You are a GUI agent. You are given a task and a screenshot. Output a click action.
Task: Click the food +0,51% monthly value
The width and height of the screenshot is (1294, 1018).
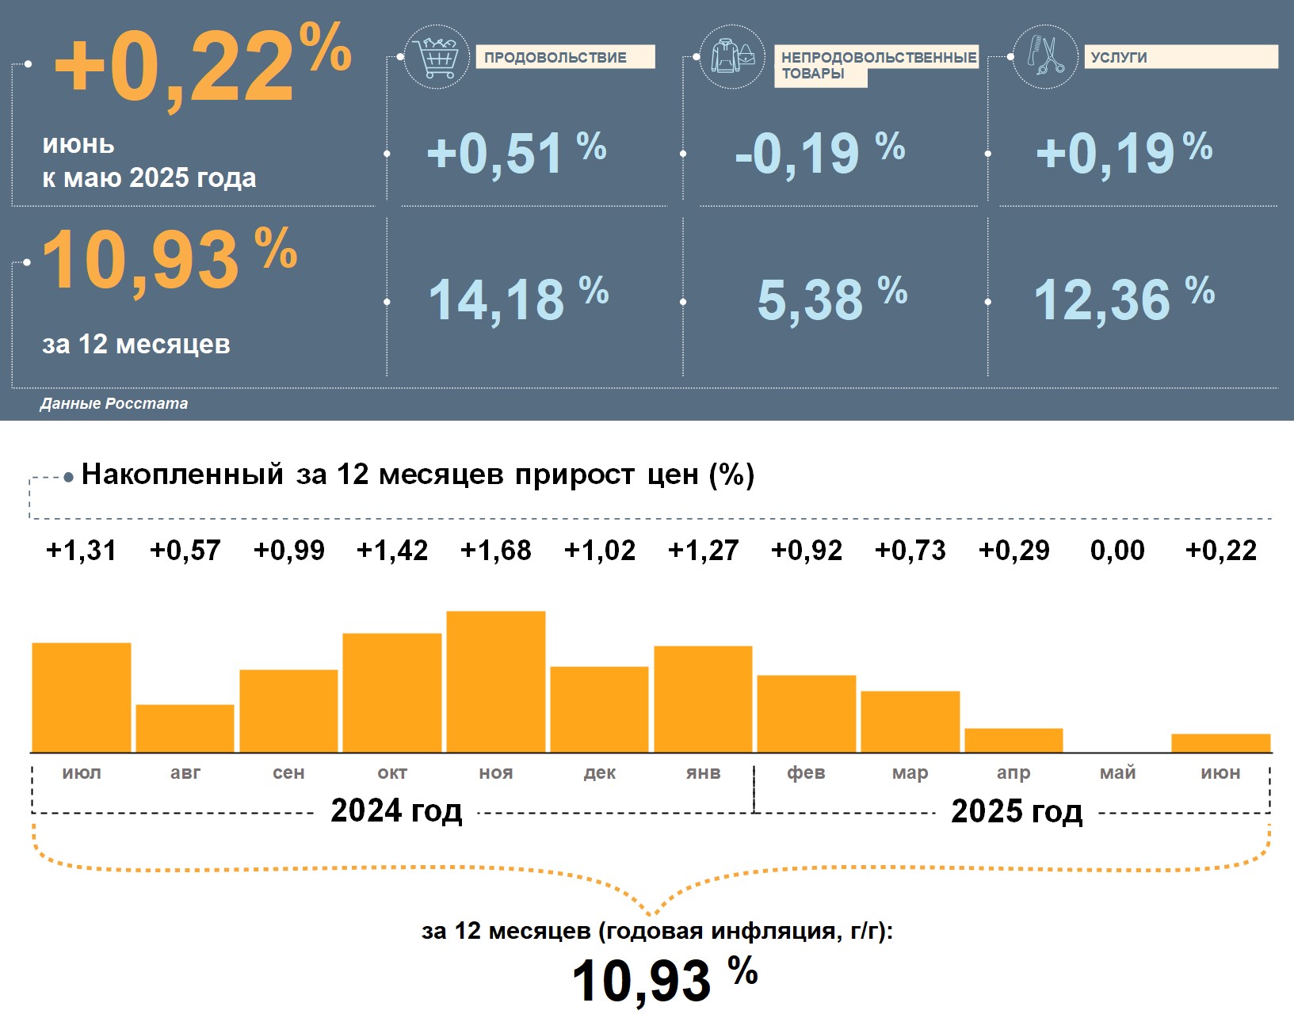point(516,152)
